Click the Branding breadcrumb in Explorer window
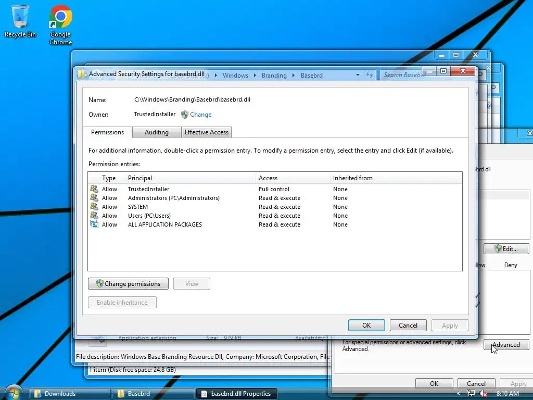The image size is (533, 400). pos(274,76)
